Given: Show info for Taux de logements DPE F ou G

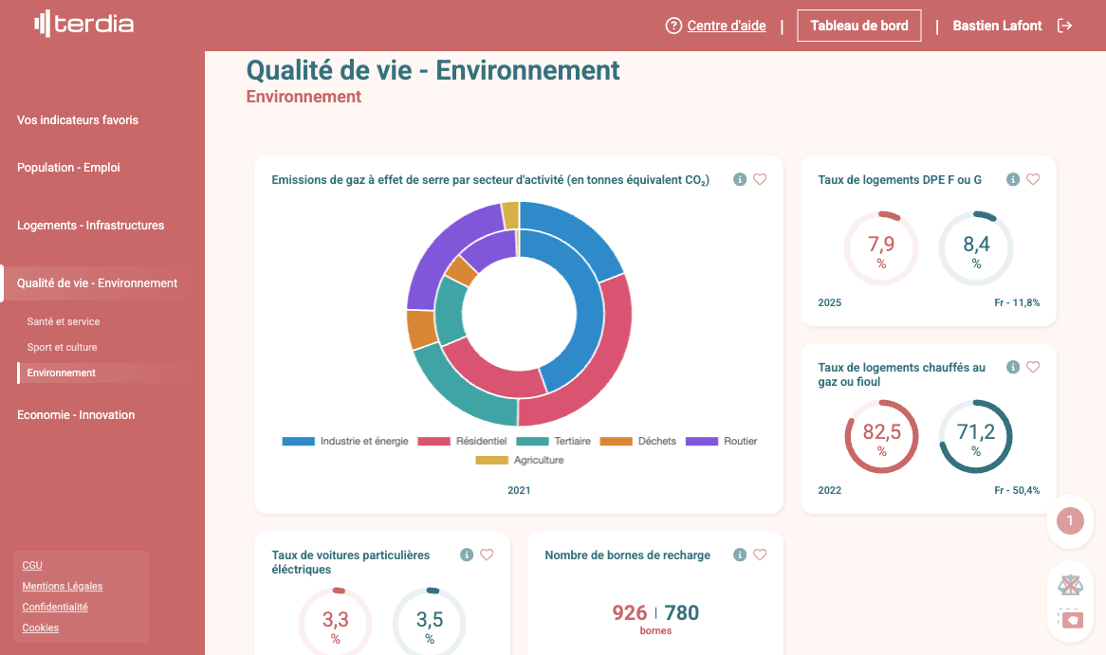Looking at the screenshot, I should point(1013,179).
